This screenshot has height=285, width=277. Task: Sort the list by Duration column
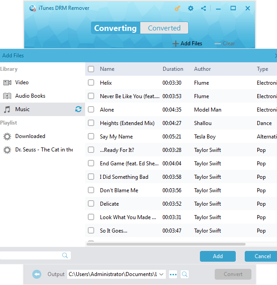[173, 69]
